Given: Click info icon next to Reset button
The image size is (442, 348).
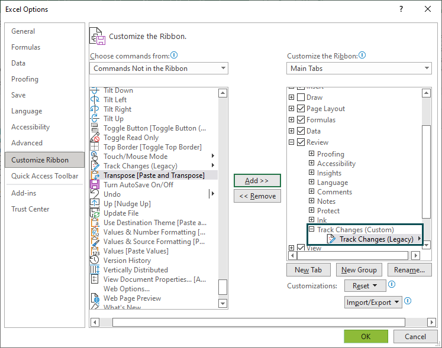Looking at the screenshot, I should [x=392, y=284].
